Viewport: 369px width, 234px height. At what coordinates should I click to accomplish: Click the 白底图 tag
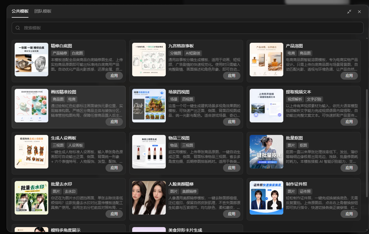[77, 53]
